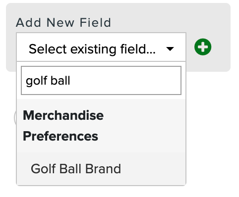Image resolution: width=239 pixels, height=197 pixels.
Task: Click the white cross in green circle
Action: 203,47
